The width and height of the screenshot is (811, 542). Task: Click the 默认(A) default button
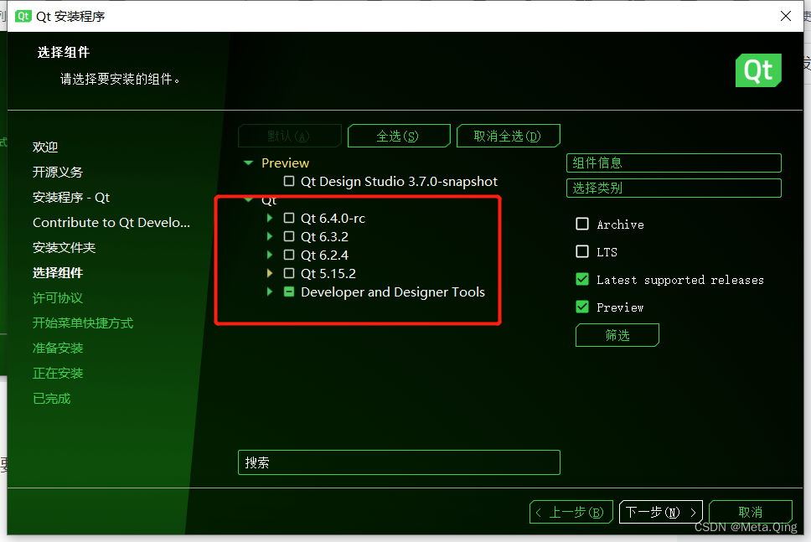tap(290, 136)
